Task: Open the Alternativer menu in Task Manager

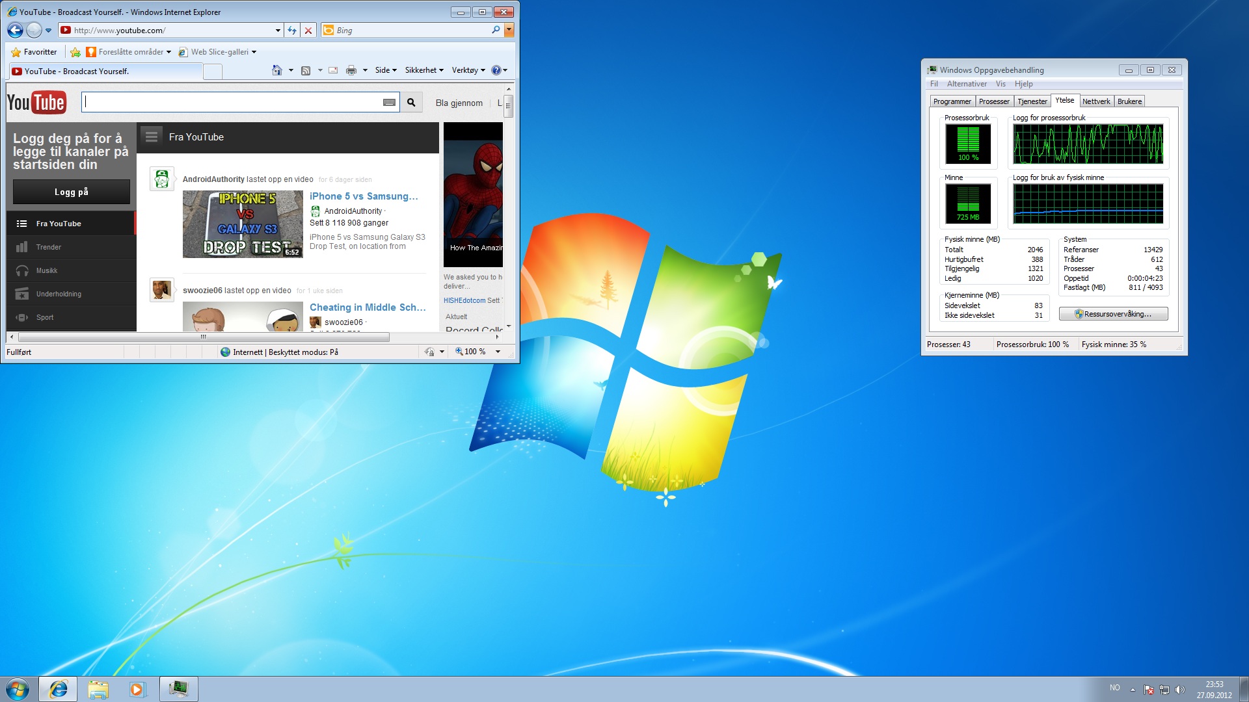Action: click(x=967, y=84)
